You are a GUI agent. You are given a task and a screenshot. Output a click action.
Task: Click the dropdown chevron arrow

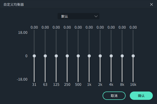click(96, 16)
